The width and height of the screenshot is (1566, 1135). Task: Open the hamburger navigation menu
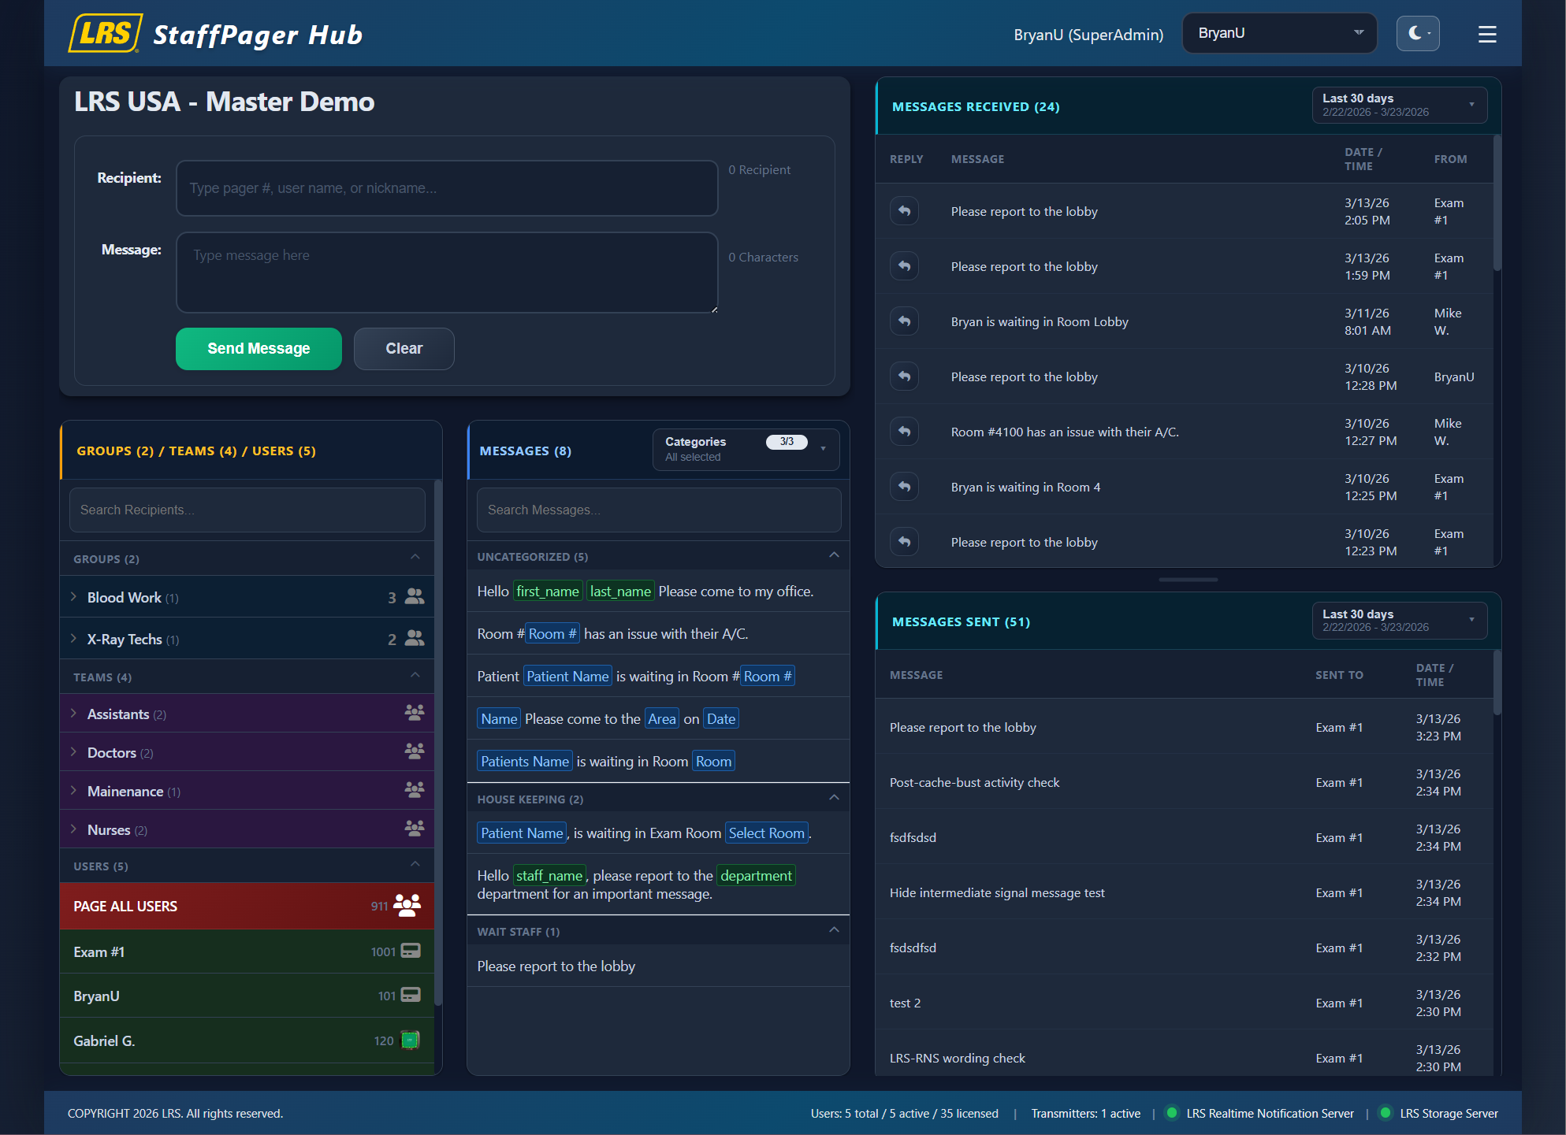pyautogui.click(x=1487, y=34)
